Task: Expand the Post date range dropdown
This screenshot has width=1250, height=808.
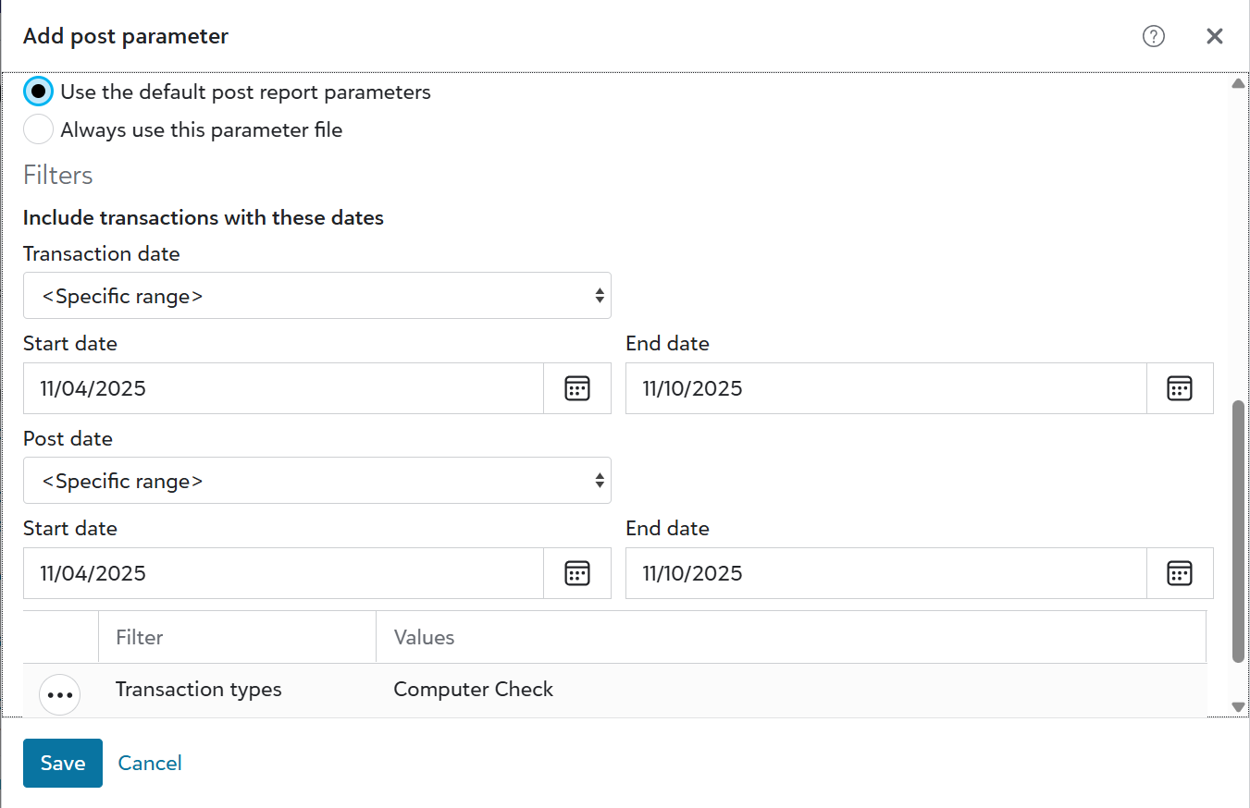Action: [316, 481]
